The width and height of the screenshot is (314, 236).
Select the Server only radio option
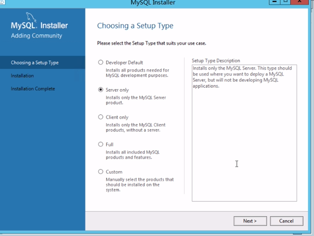point(101,90)
